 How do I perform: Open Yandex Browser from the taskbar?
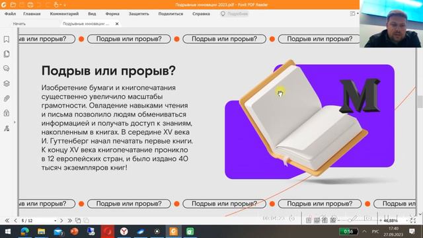point(124,231)
